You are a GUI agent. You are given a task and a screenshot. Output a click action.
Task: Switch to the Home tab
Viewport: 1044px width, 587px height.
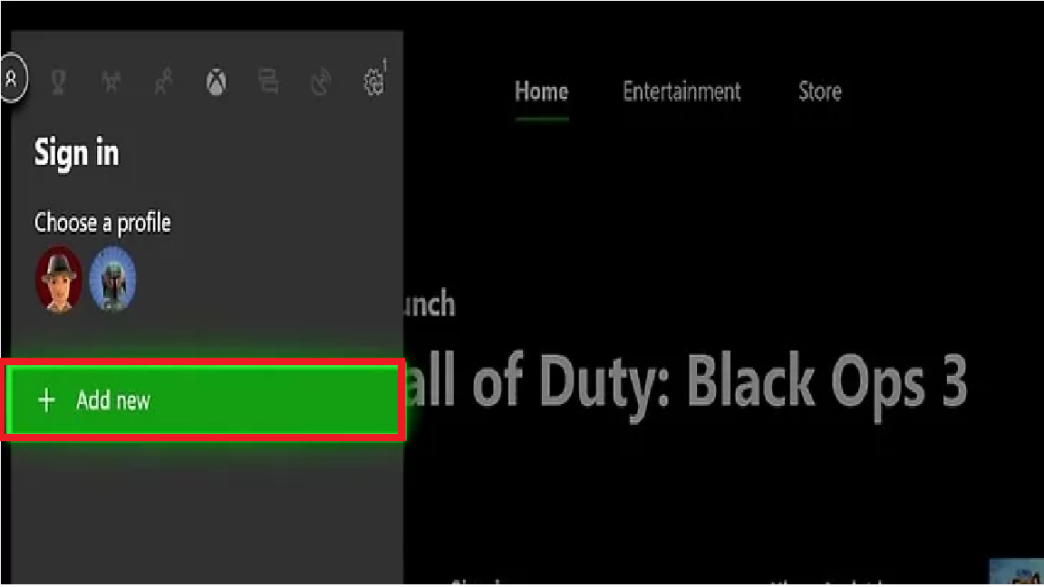[x=541, y=91]
